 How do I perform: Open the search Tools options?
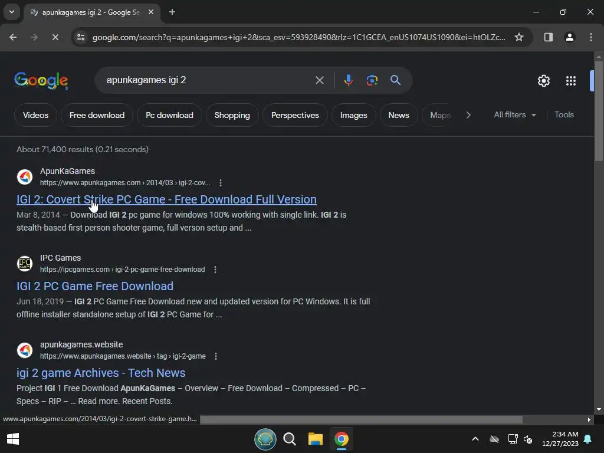tap(564, 115)
